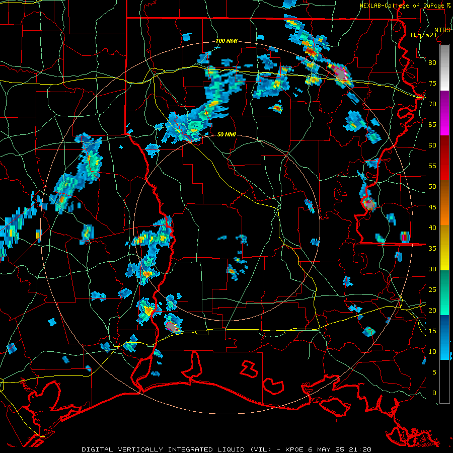
Task: Pick the dark red segment of the legend
Action: [x=444, y=148]
